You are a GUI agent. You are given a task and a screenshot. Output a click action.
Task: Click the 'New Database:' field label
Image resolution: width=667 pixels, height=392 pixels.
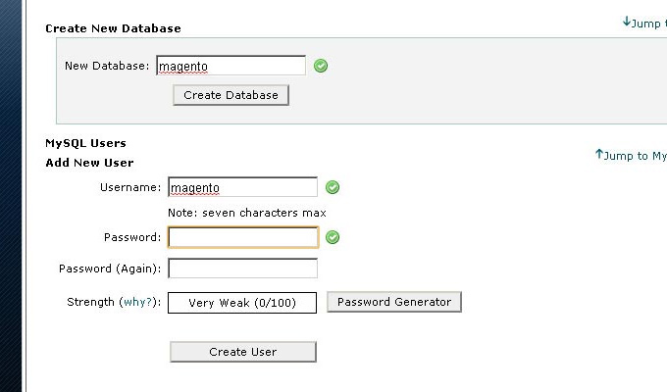pos(107,66)
